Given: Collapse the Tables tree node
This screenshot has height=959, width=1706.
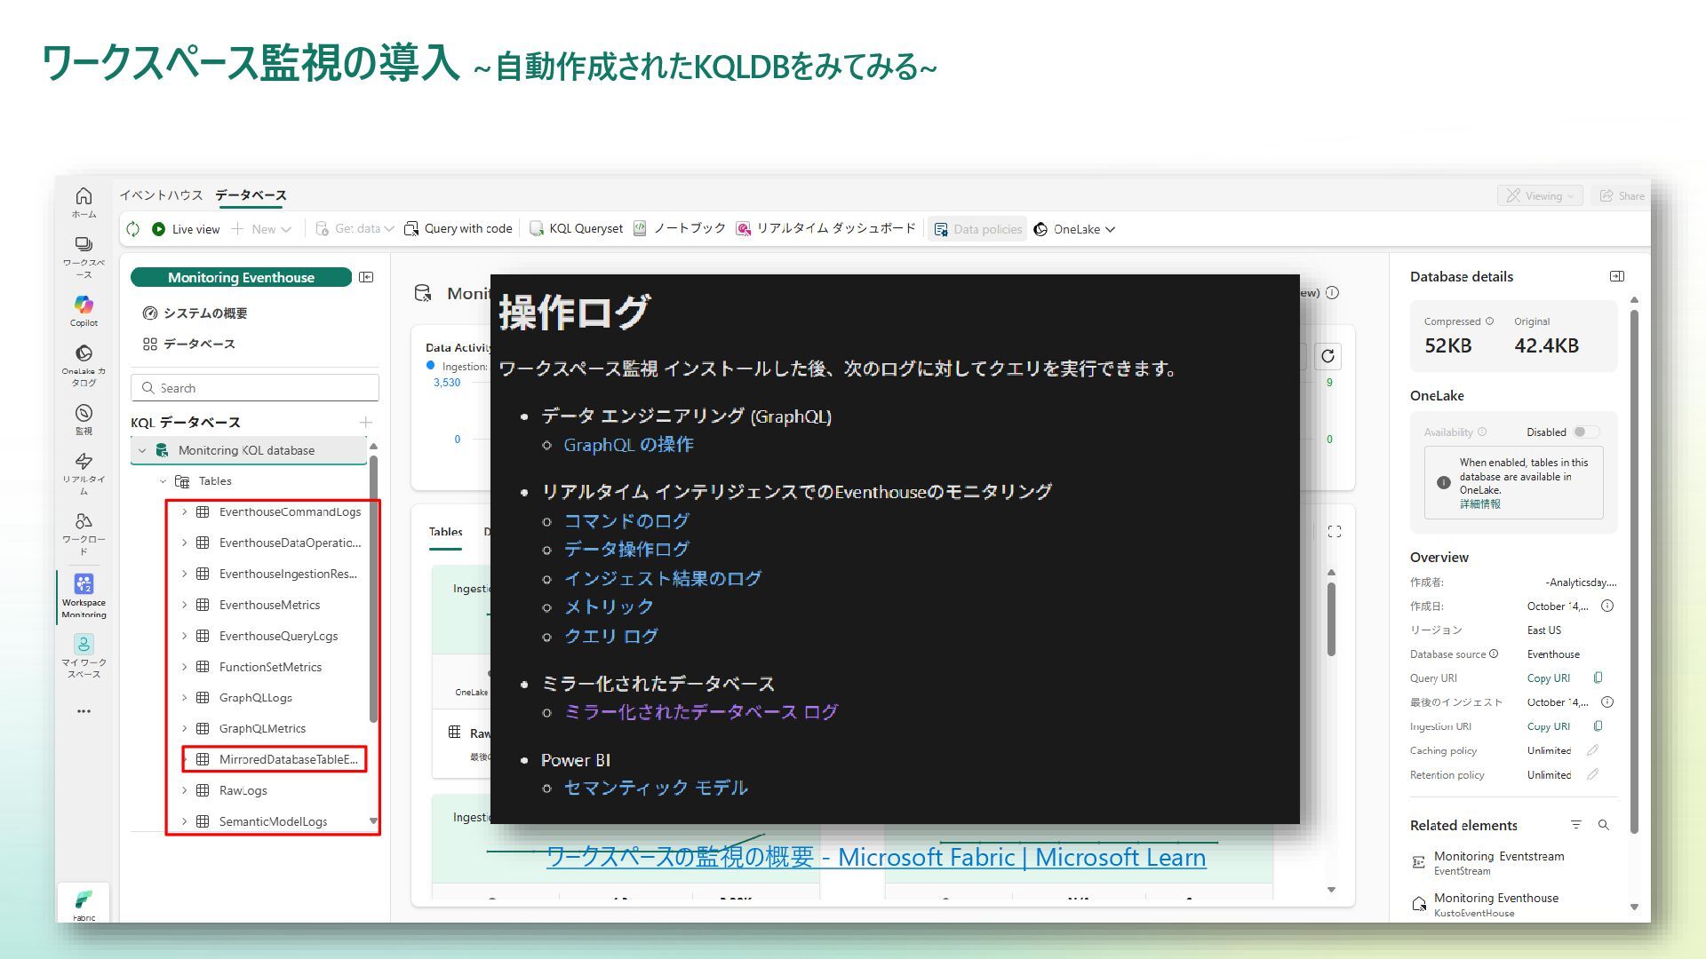Looking at the screenshot, I should [x=163, y=481].
